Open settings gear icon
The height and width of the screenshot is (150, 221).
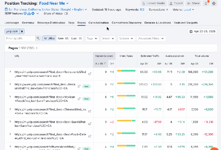(x=214, y=3)
